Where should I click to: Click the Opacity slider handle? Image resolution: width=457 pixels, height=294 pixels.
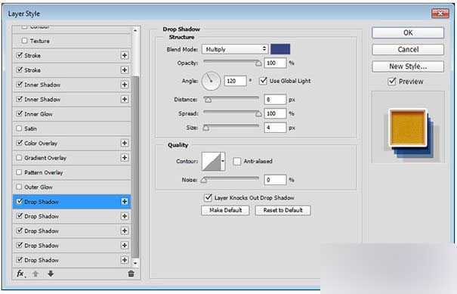pyautogui.click(x=258, y=63)
